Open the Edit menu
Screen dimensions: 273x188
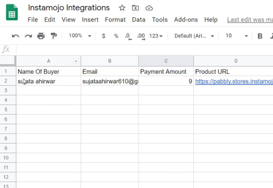click(x=50, y=20)
